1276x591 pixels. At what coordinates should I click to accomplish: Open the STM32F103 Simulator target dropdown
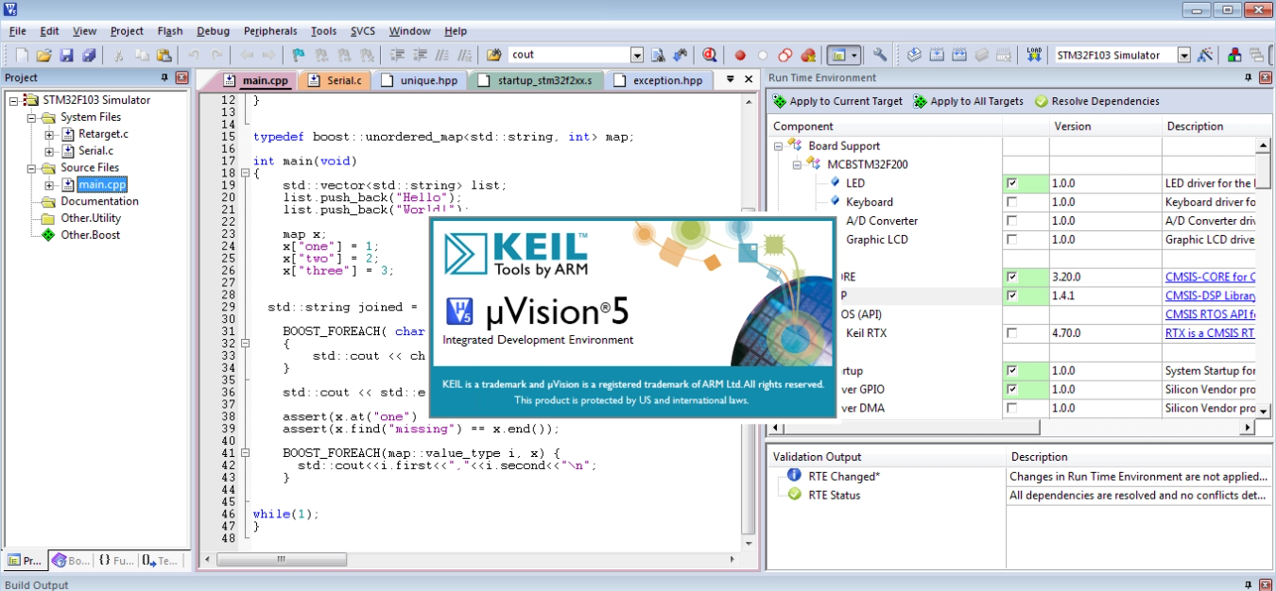[x=1183, y=55]
